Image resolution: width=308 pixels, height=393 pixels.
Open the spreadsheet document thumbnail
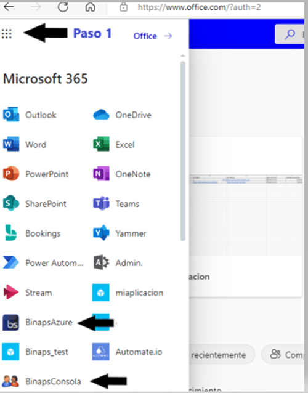point(246,215)
